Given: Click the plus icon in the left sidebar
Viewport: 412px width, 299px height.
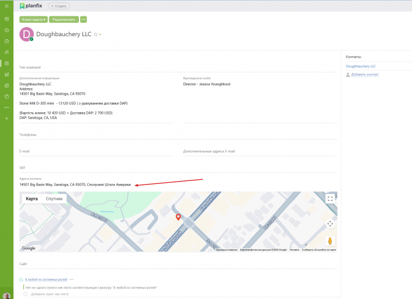Looking at the screenshot, I should (x=6, y=119).
